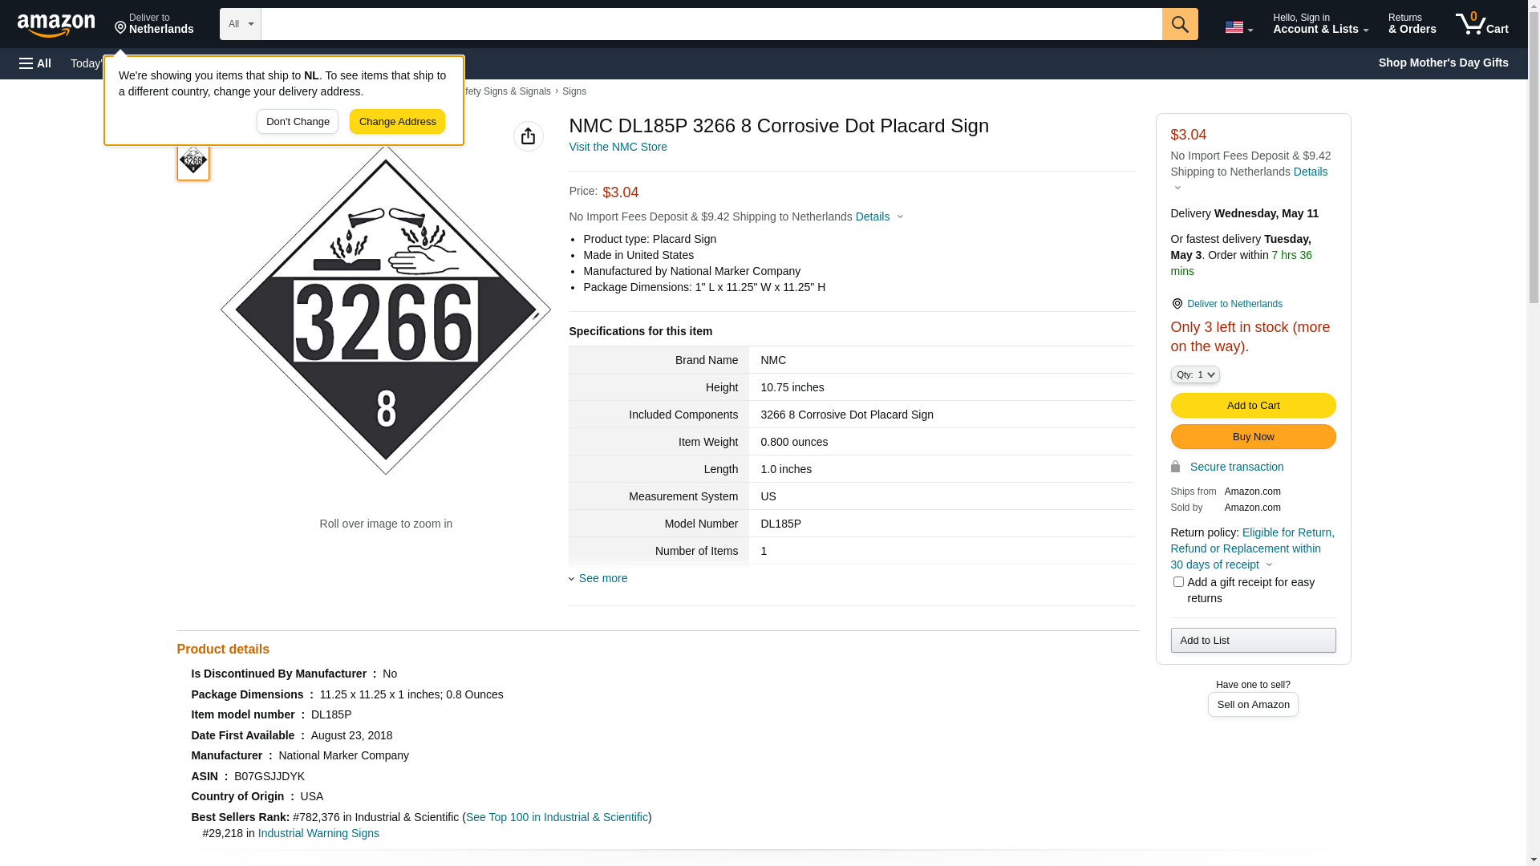Viewport: 1540px width, 866px height.
Task: Click the US flag language selector
Action: (1238, 27)
